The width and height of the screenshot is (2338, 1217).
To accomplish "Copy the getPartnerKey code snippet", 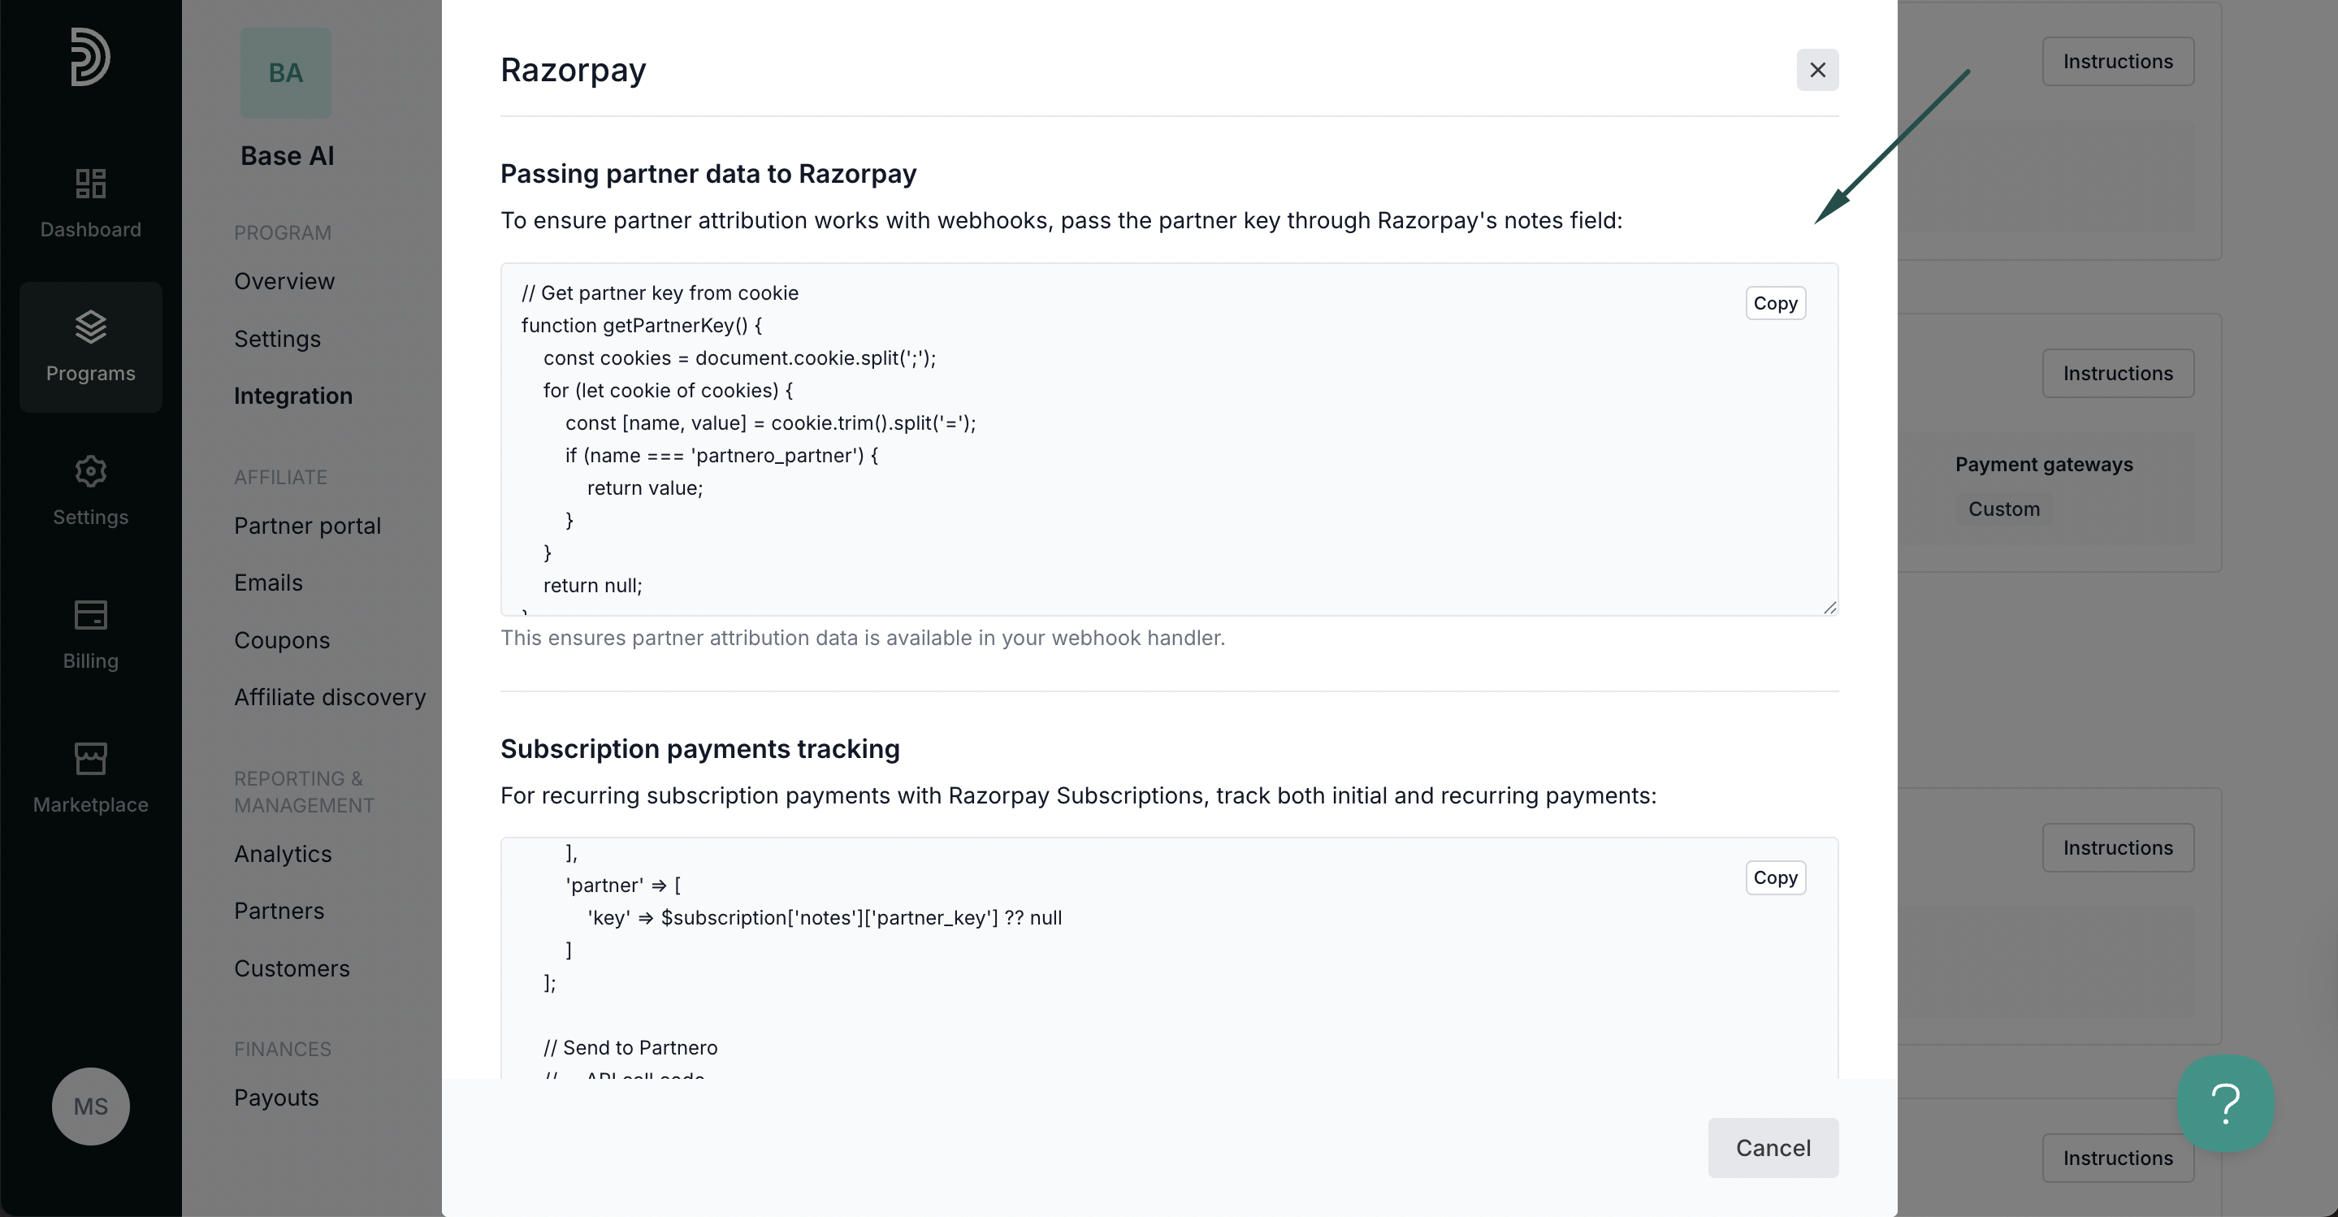I will click(x=1775, y=303).
